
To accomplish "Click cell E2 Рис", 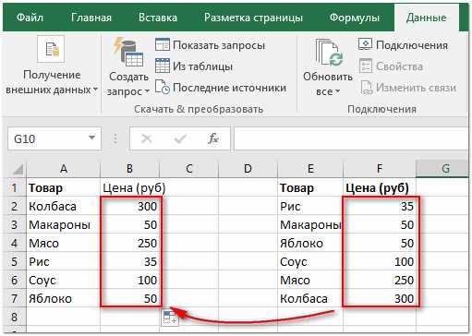I will point(310,206).
